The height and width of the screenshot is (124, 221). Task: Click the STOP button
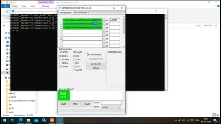coord(75,104)
